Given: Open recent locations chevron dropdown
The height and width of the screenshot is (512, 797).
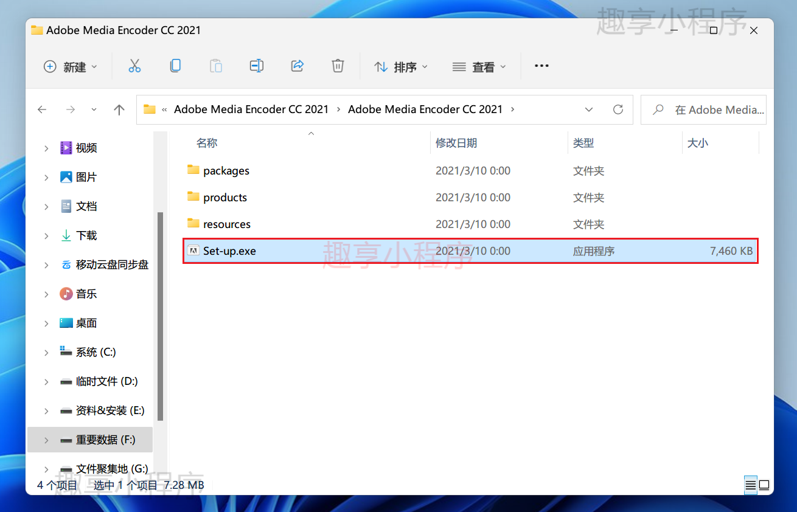Looking at the screenshot, I should coord(94,109).
